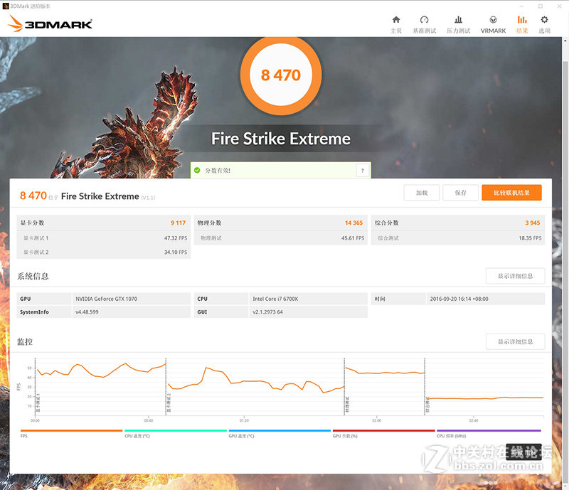Viewport: 569px width, 490px height.
Task: Click the SystemInfo version v4.48.599
Action: point(87,311)
